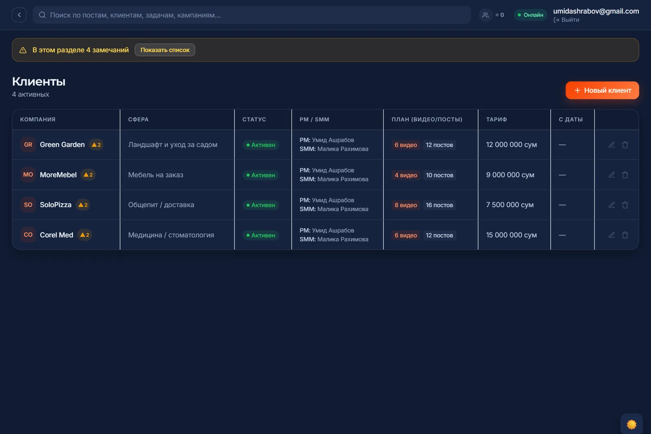Edit the Corel Med client

click(612, 235)
